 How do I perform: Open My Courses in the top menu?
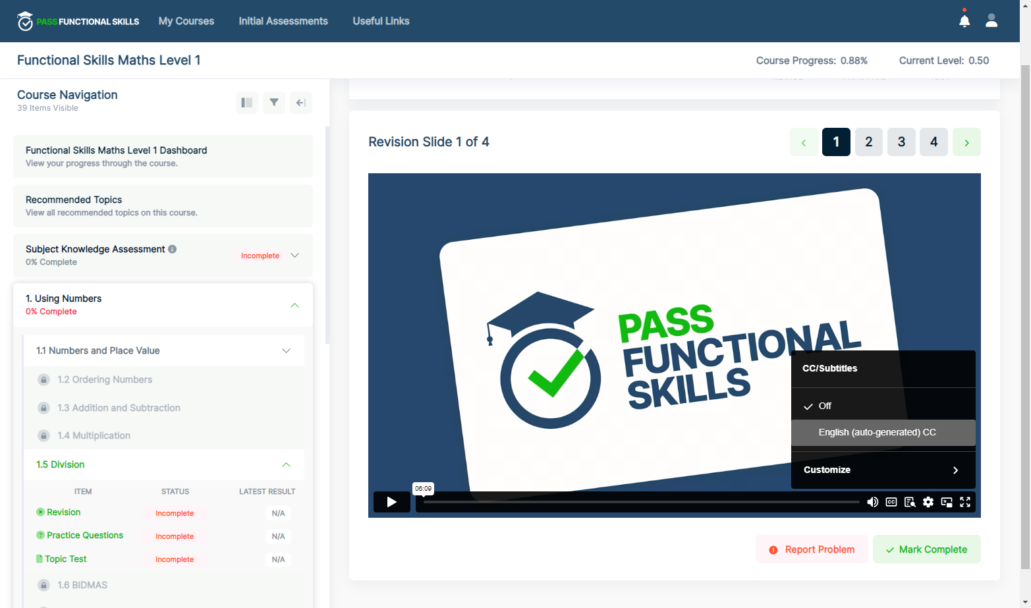[x=186, y=21]
